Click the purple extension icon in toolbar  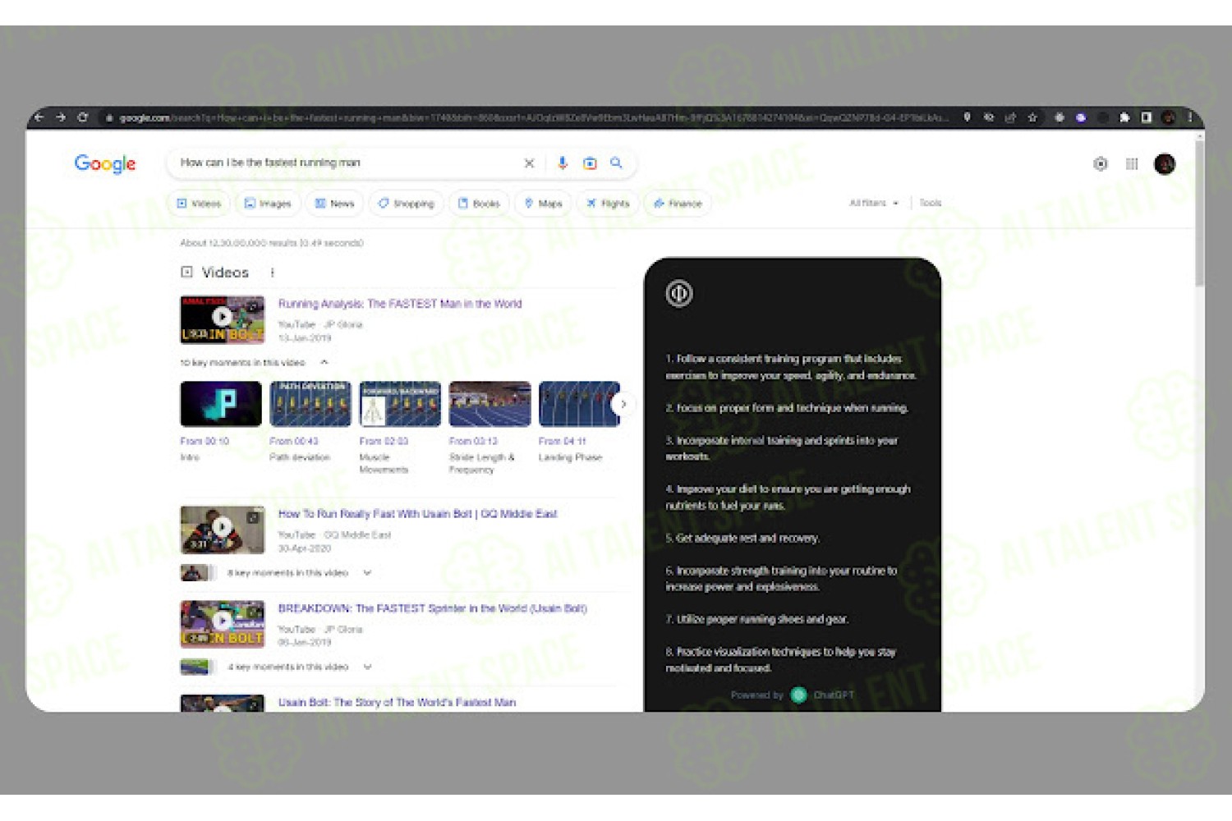click(x=1081, y=117)
